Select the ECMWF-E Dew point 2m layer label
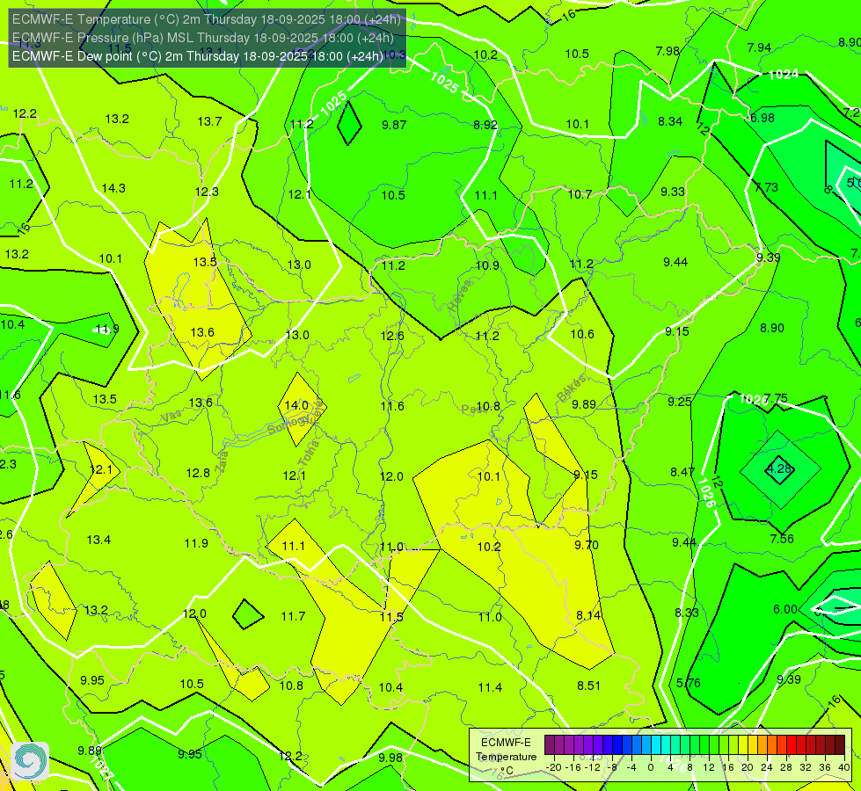Image resolution: width=861 pixels, height=791 pixels. click(197, 56)
